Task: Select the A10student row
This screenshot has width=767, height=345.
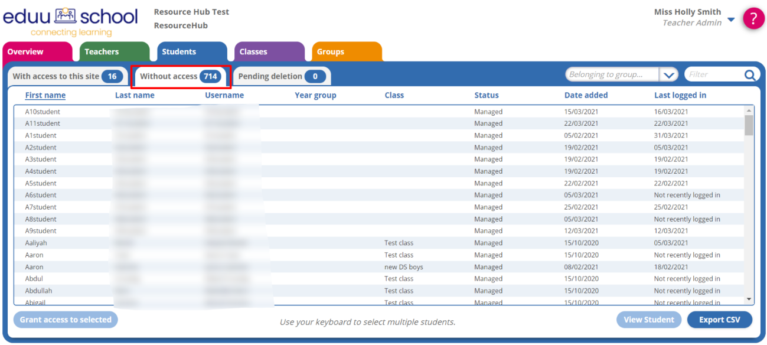Action: 43,112
